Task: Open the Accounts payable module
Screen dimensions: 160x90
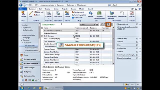Action: pos(29,59)
